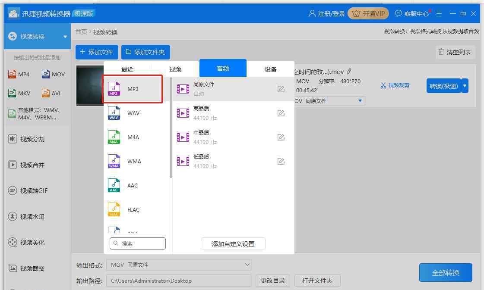This screenshot has width=484, height=290.
Task: Edit the 高品质 preset settings
Action: coord(281,113)
